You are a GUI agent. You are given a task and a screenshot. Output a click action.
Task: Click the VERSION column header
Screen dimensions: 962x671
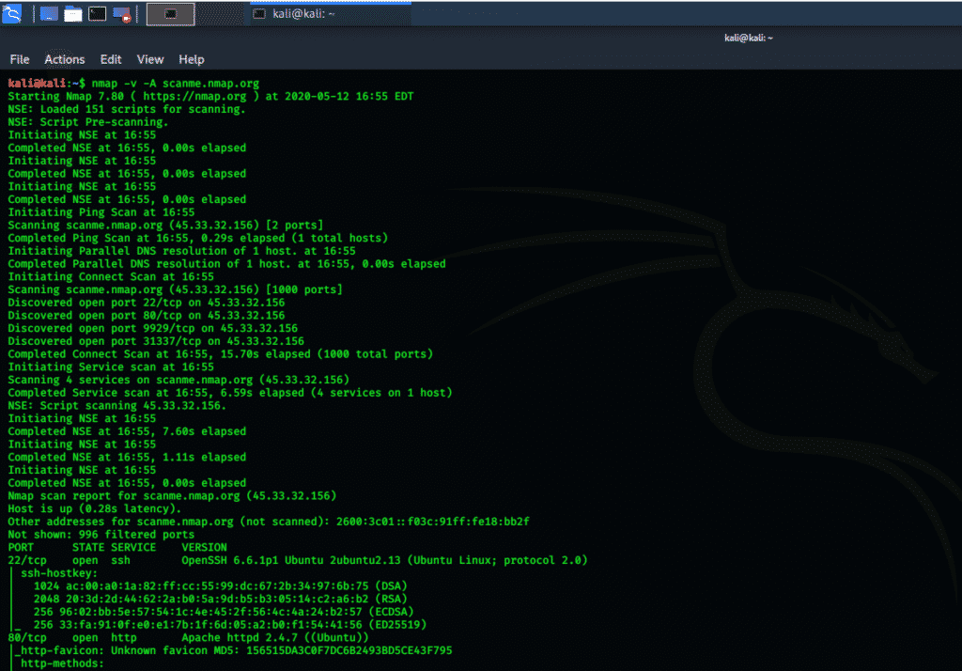pos(204,548)
